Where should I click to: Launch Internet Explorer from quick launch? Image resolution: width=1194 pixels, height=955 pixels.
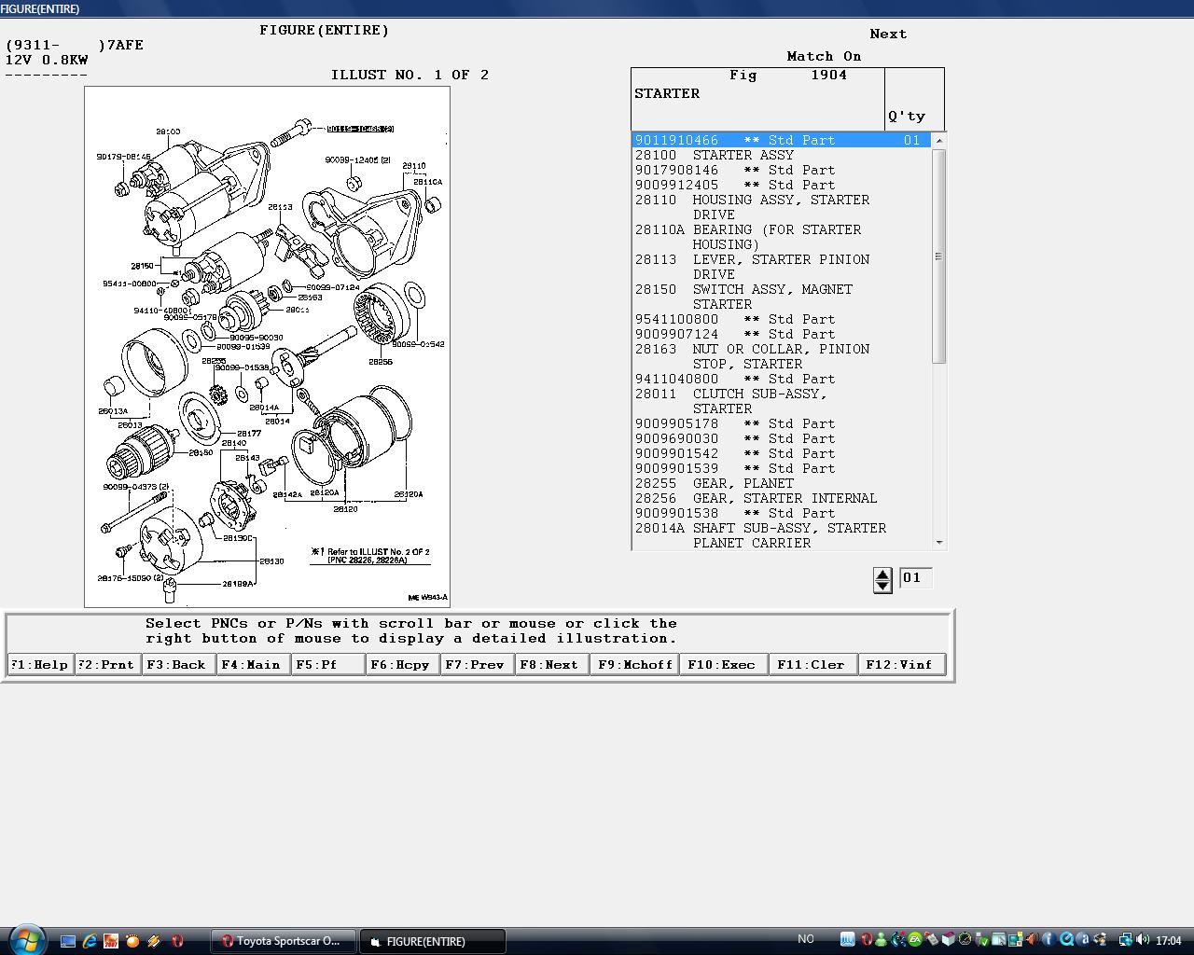tap(90, 941)
